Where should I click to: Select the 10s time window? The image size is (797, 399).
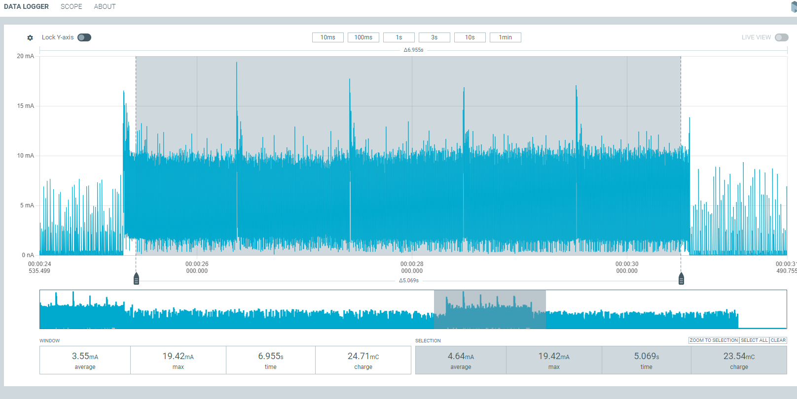pos(470,37)
